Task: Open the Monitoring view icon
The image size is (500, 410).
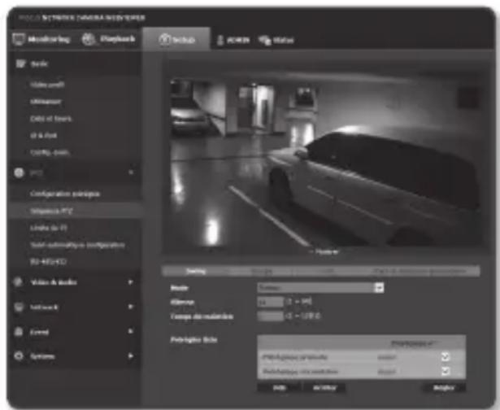Action: coord(18,39)
